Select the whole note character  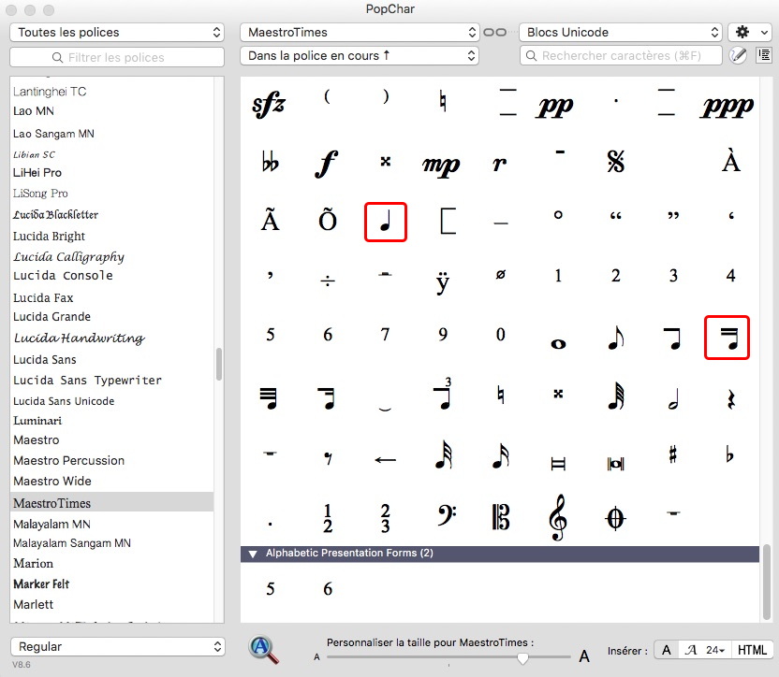point(558,343)
